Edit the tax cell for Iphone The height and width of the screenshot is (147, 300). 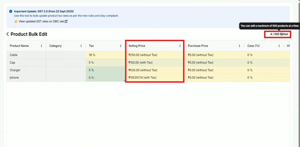106,78
